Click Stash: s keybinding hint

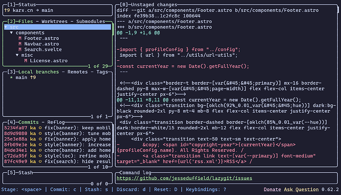point(96,190)
